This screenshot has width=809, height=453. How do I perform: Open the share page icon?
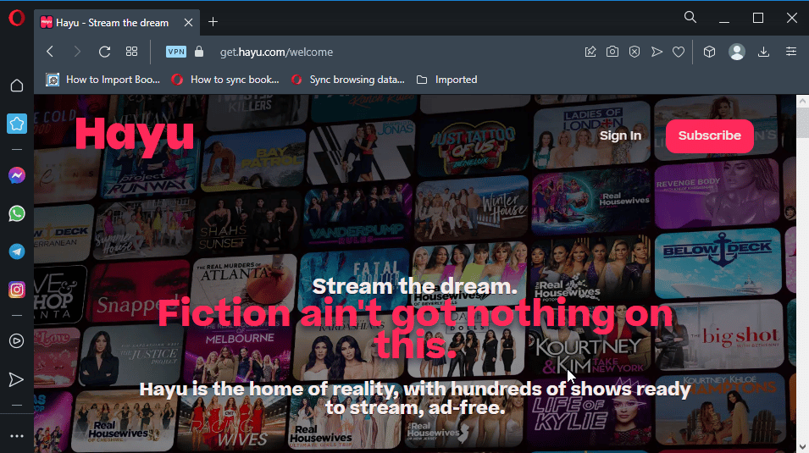(590, 52)
